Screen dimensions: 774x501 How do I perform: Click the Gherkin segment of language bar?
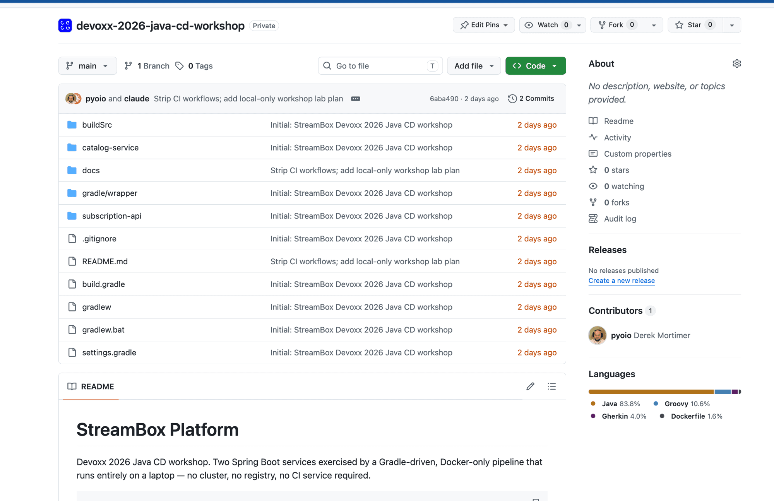pos(735,392)
